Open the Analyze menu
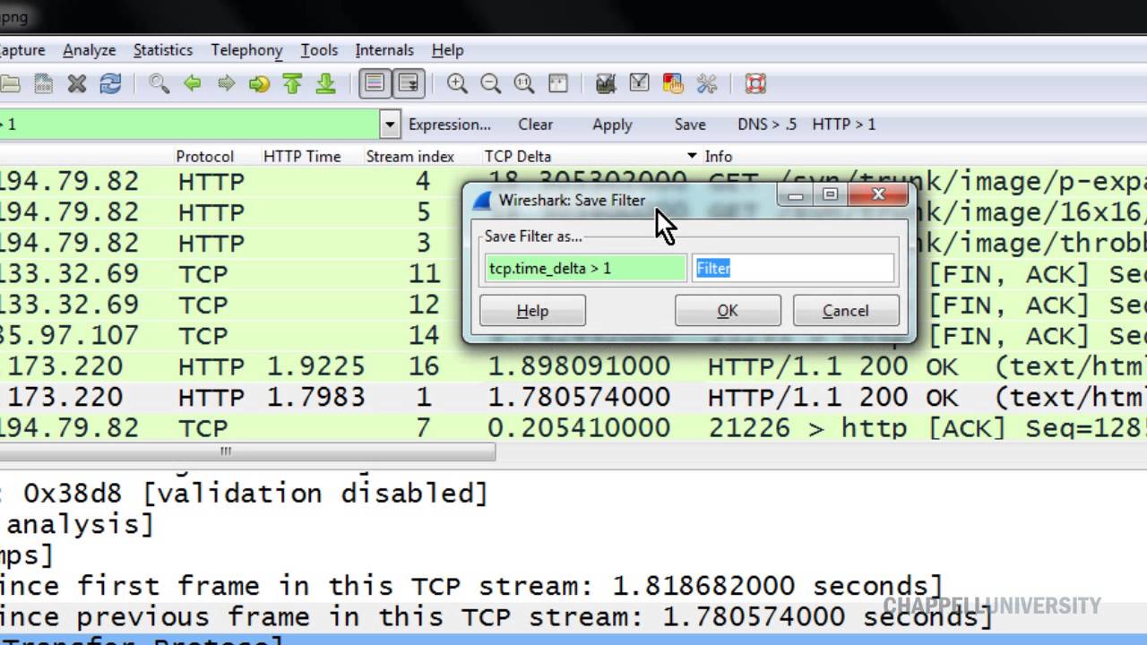Screen dimensions: 1147x645 [x=89, y=50]
